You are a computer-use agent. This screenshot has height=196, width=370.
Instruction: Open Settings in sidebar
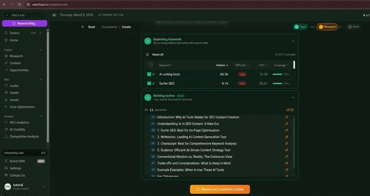click(x=15, y=169)
